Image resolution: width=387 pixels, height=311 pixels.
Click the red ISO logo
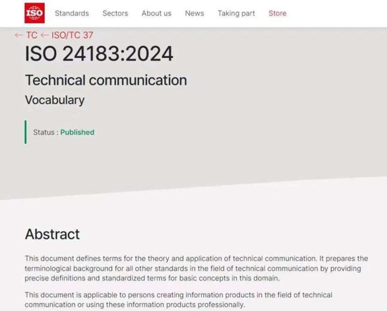tap(34, 13)
